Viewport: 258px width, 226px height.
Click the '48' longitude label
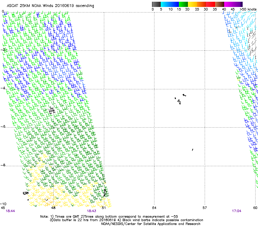(x=53, y=208)
